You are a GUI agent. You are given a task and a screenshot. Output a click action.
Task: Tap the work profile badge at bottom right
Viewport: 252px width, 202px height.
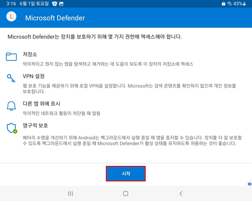coord(249,184)
